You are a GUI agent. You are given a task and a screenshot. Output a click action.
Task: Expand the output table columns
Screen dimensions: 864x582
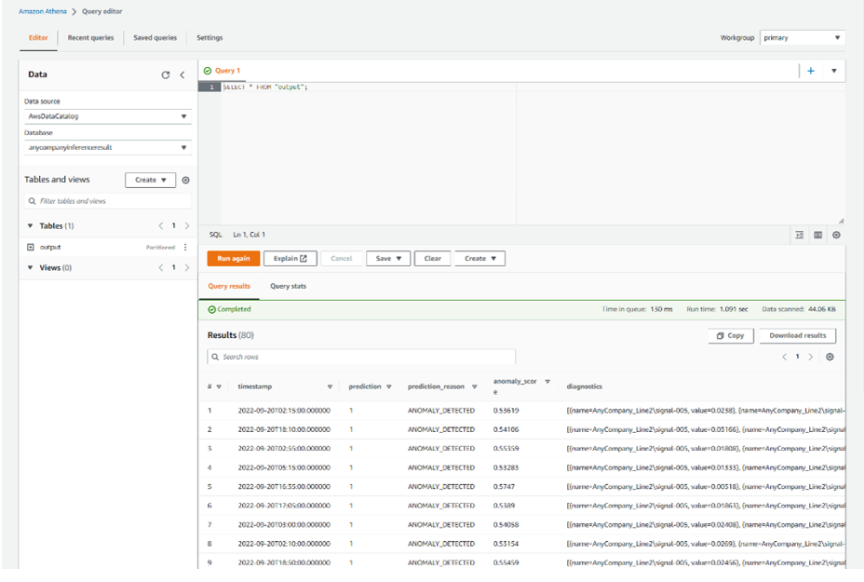coord(31,248)
